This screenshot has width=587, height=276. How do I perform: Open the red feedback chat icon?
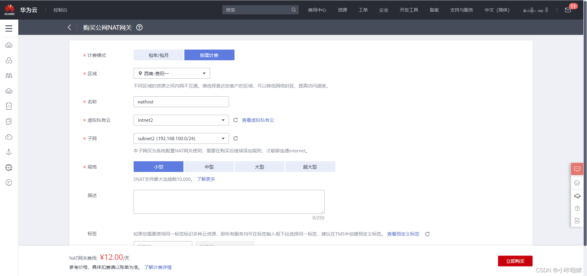[577, 169]
